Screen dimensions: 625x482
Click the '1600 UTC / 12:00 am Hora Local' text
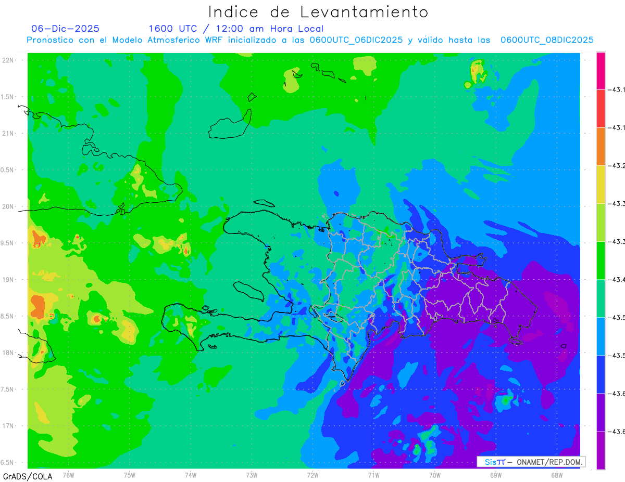(236, 29)
